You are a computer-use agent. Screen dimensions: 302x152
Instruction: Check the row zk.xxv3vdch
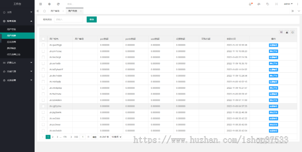[43, 131]
